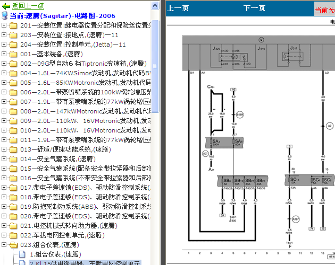Image resolution: width=335 pixels, height=265 pixels.
Task: Open 001—基本装备,(速腾) entry
Action: [52, 54]
